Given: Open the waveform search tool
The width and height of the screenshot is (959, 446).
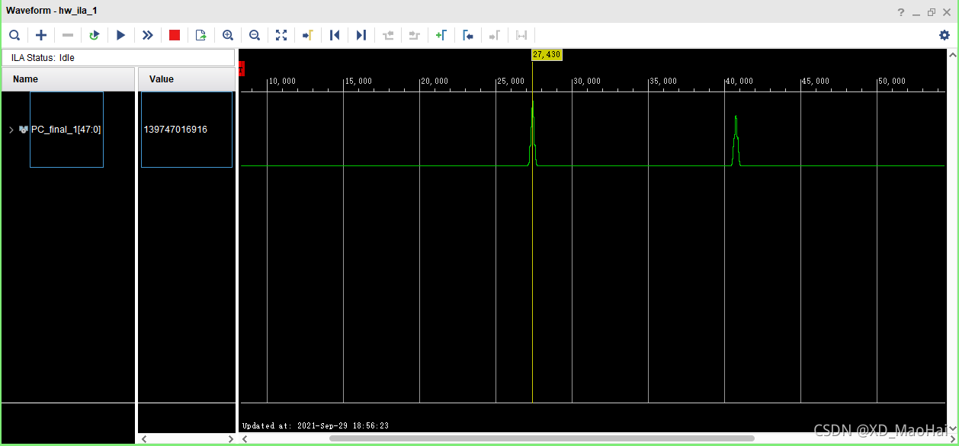Looking at the screenshot, I should point(14,35).
